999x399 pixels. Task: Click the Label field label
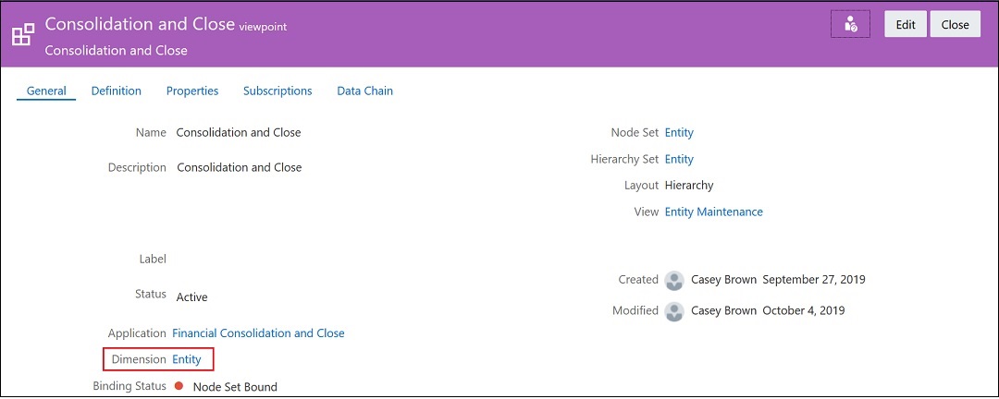pyautogui.click(x=153, y=259)
